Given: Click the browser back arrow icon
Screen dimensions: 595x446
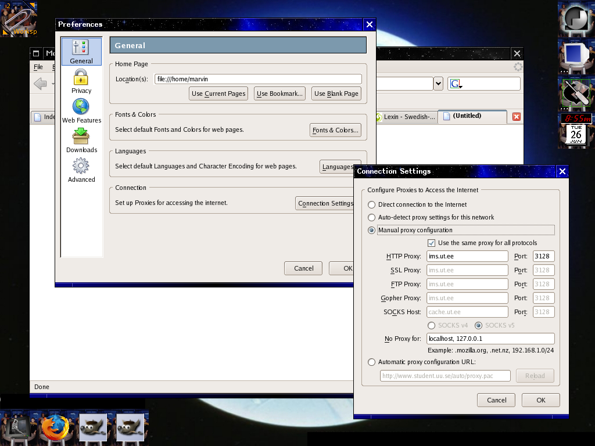Looking at the screenshot, I should 40,84.
